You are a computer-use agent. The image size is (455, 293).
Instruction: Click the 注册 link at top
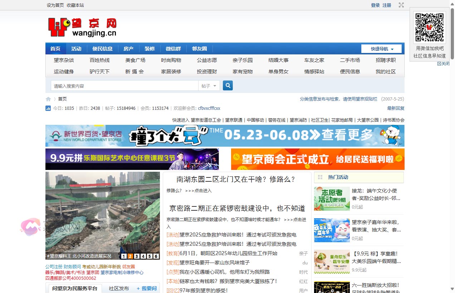387,5
